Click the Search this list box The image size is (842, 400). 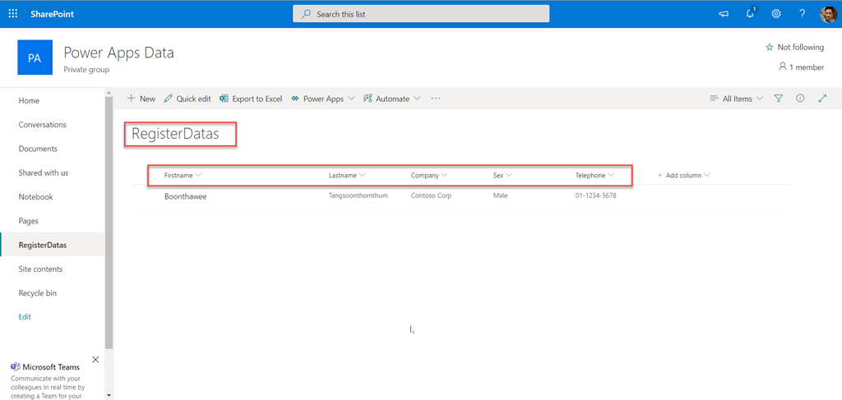pyautogui.click(x=421, y=14)
